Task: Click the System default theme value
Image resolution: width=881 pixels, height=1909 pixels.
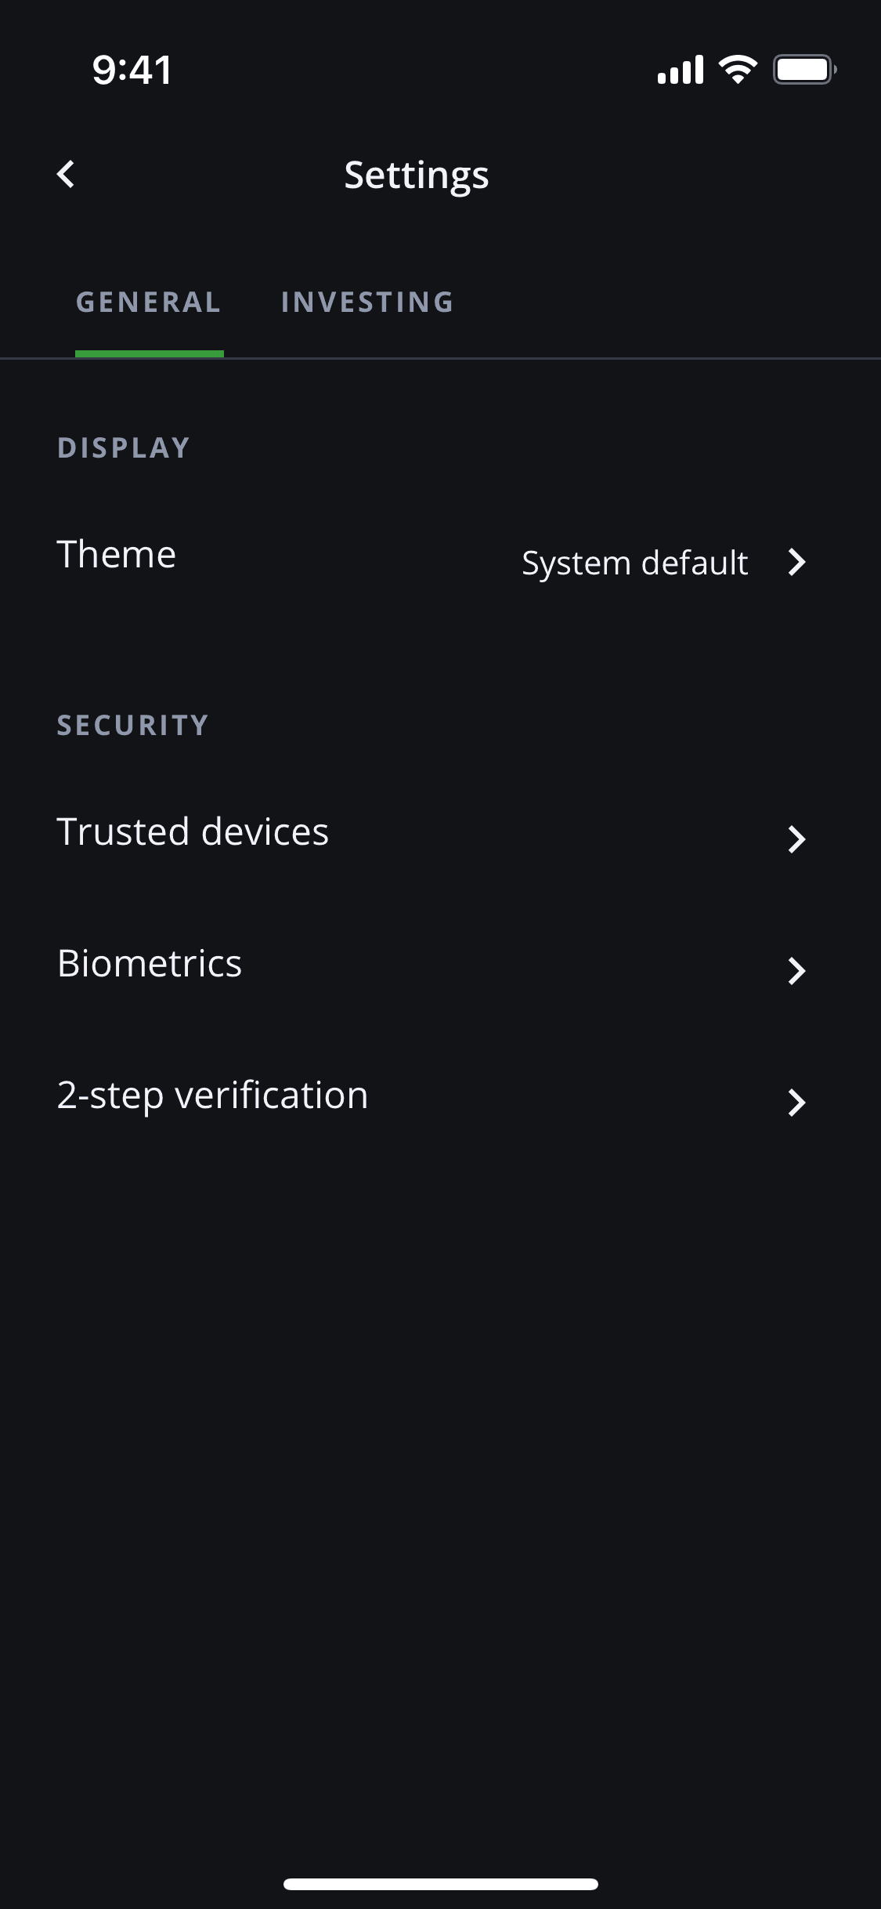Action: click(634, 563)
